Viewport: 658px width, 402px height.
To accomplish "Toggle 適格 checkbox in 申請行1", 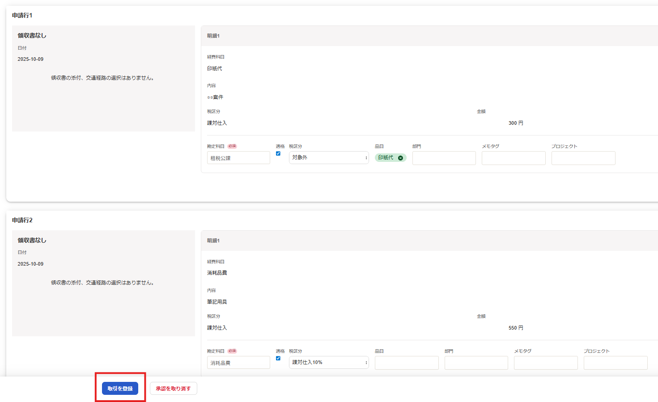I will click(278, 153).
